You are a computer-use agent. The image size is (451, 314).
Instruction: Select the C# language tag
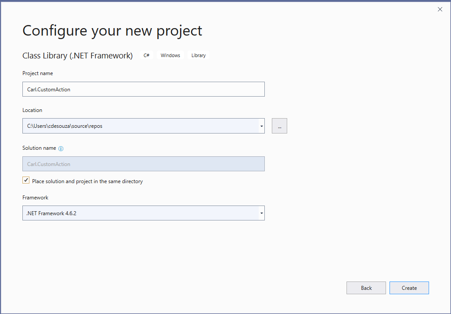[146, 55]
